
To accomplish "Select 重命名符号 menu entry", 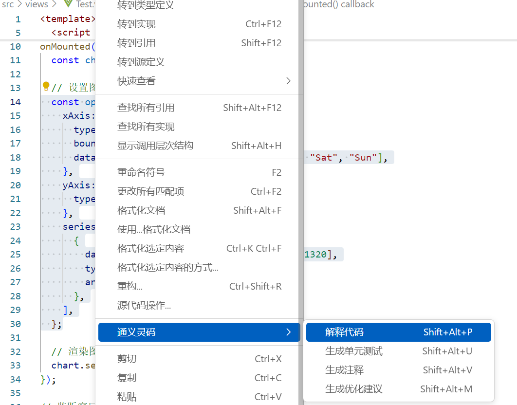I will pyautogui.click(x=199, y=172).
